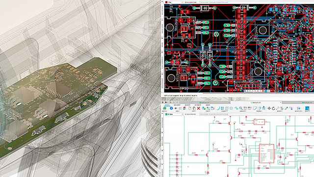Screen dimensions: 314x177
Task: Open the DESIGN ribbon tab
Action: 167,105
